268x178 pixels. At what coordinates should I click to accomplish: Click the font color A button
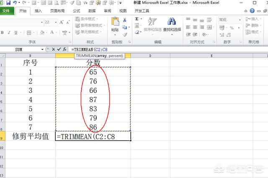click(x=52, y=33)
